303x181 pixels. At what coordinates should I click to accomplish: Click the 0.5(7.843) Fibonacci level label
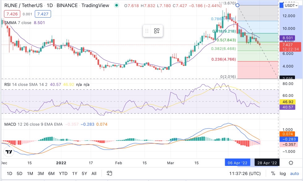(226, 40)
